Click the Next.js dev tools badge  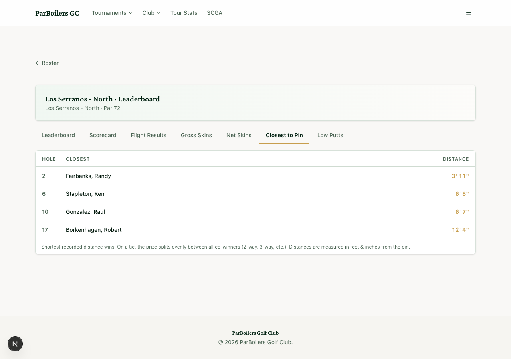15,344
